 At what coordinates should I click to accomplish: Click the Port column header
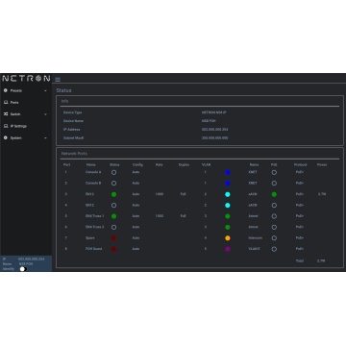[x=66, y=164]
